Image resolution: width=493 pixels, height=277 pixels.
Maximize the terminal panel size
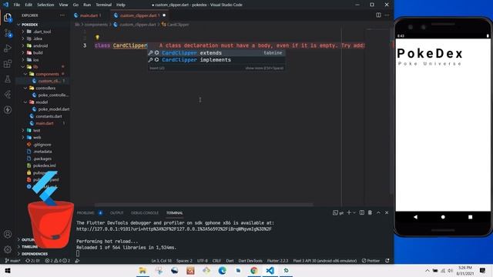(x=378, y=212)
